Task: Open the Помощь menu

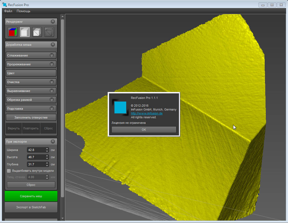Action: pos(23,11)
